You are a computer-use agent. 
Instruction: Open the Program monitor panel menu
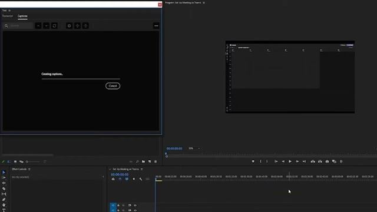click(204, 2)
